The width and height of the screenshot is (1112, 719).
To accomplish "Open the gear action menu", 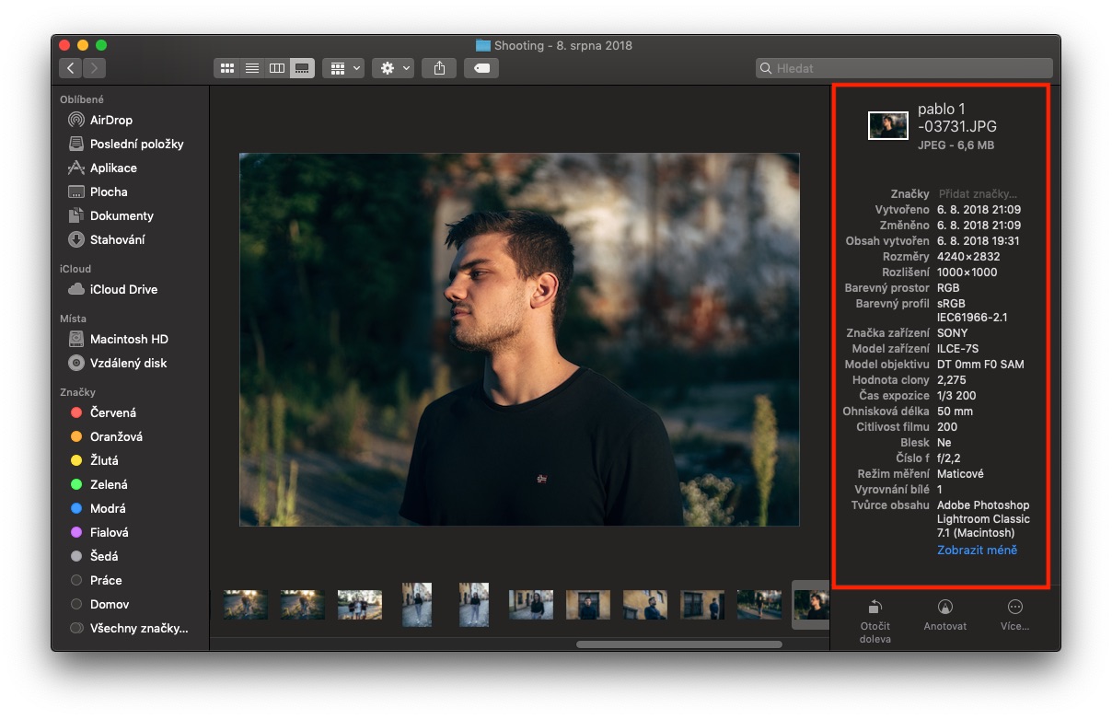I will point(393,68).
